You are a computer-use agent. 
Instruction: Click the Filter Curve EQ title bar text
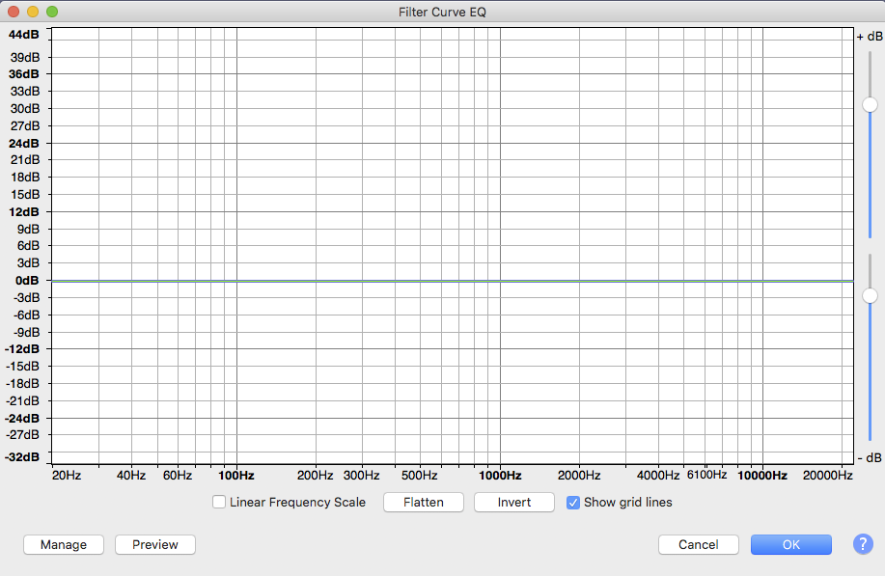(442, 12)
